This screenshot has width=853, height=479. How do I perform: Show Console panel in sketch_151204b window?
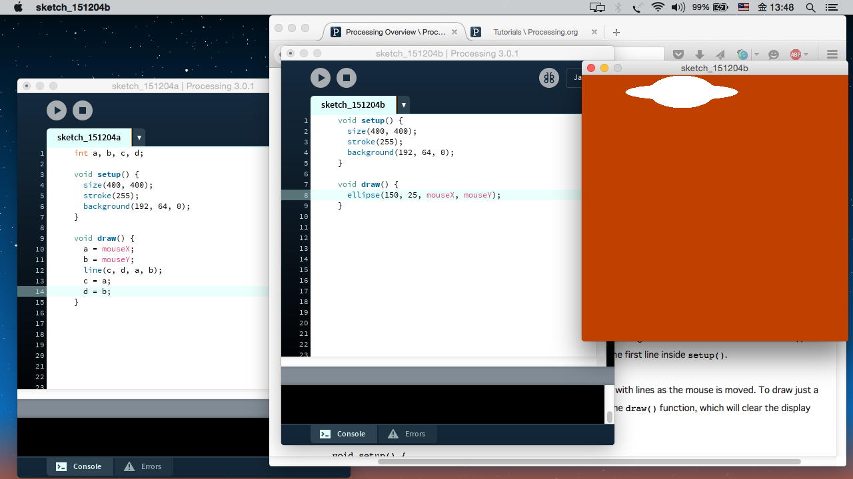(x=343, y=434)
